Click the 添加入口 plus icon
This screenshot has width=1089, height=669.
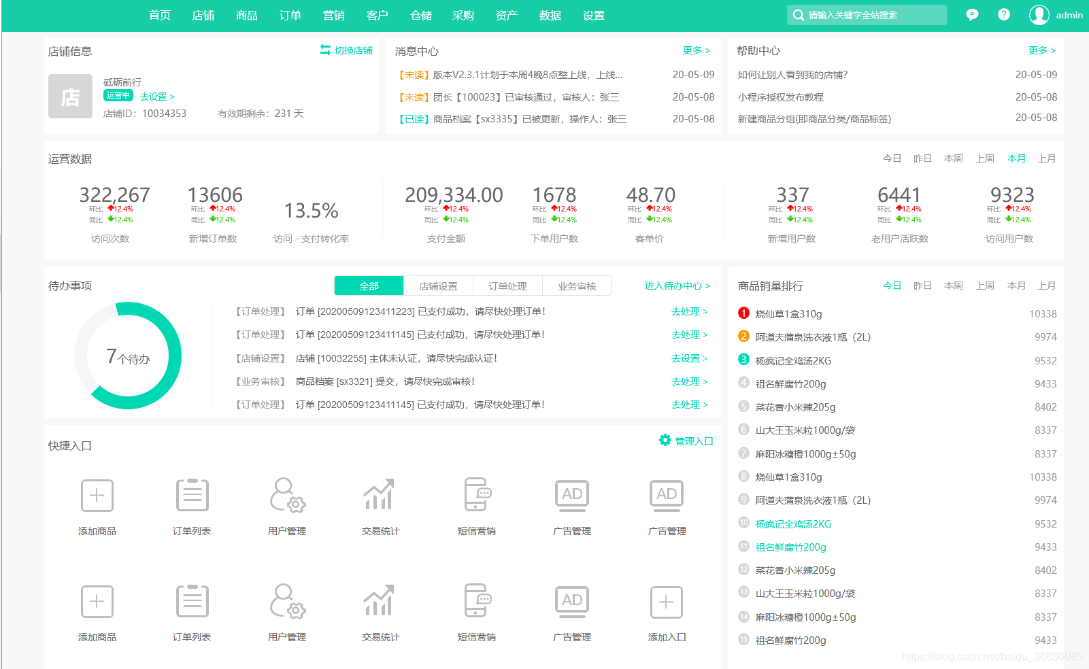(x=667, y=602)
